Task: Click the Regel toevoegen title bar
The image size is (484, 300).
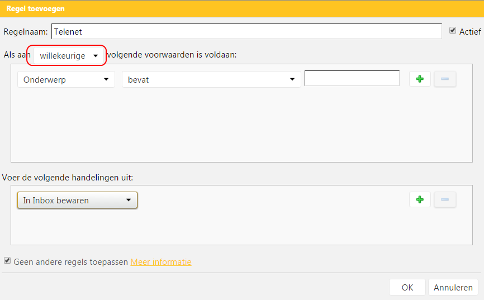Action: tap(242, 8)
